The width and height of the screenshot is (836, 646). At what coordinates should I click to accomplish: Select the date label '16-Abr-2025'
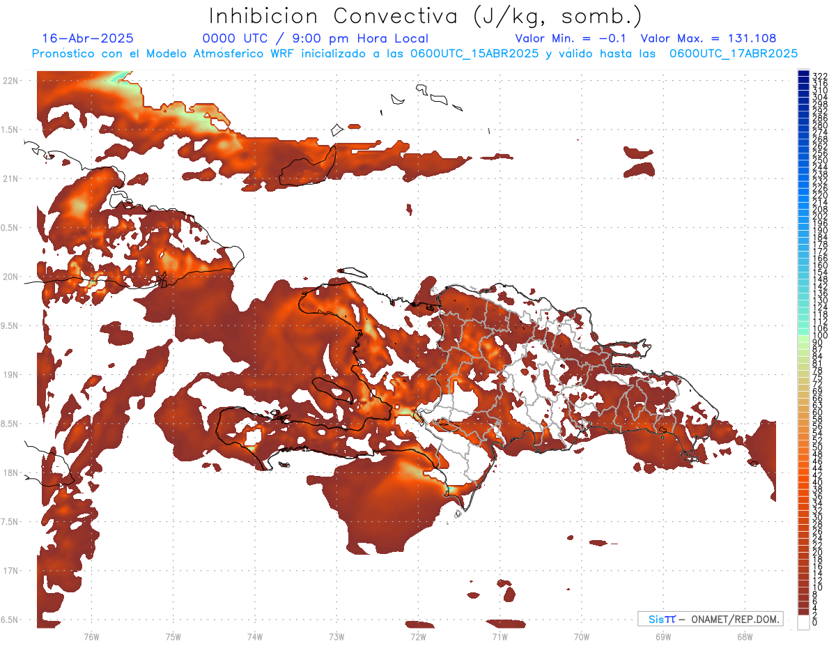click(x=88, y=38)
